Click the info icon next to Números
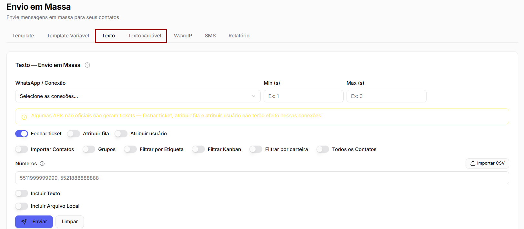Screen dimensions: 524x229 click(42, 164)
